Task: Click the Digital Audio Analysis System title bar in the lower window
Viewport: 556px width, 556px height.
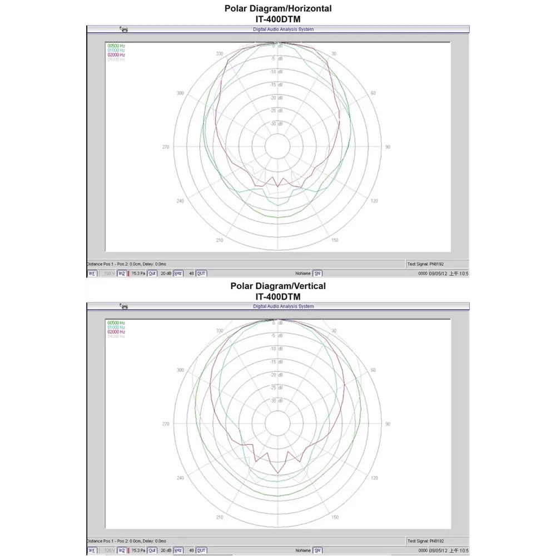Action: point(283,306)
